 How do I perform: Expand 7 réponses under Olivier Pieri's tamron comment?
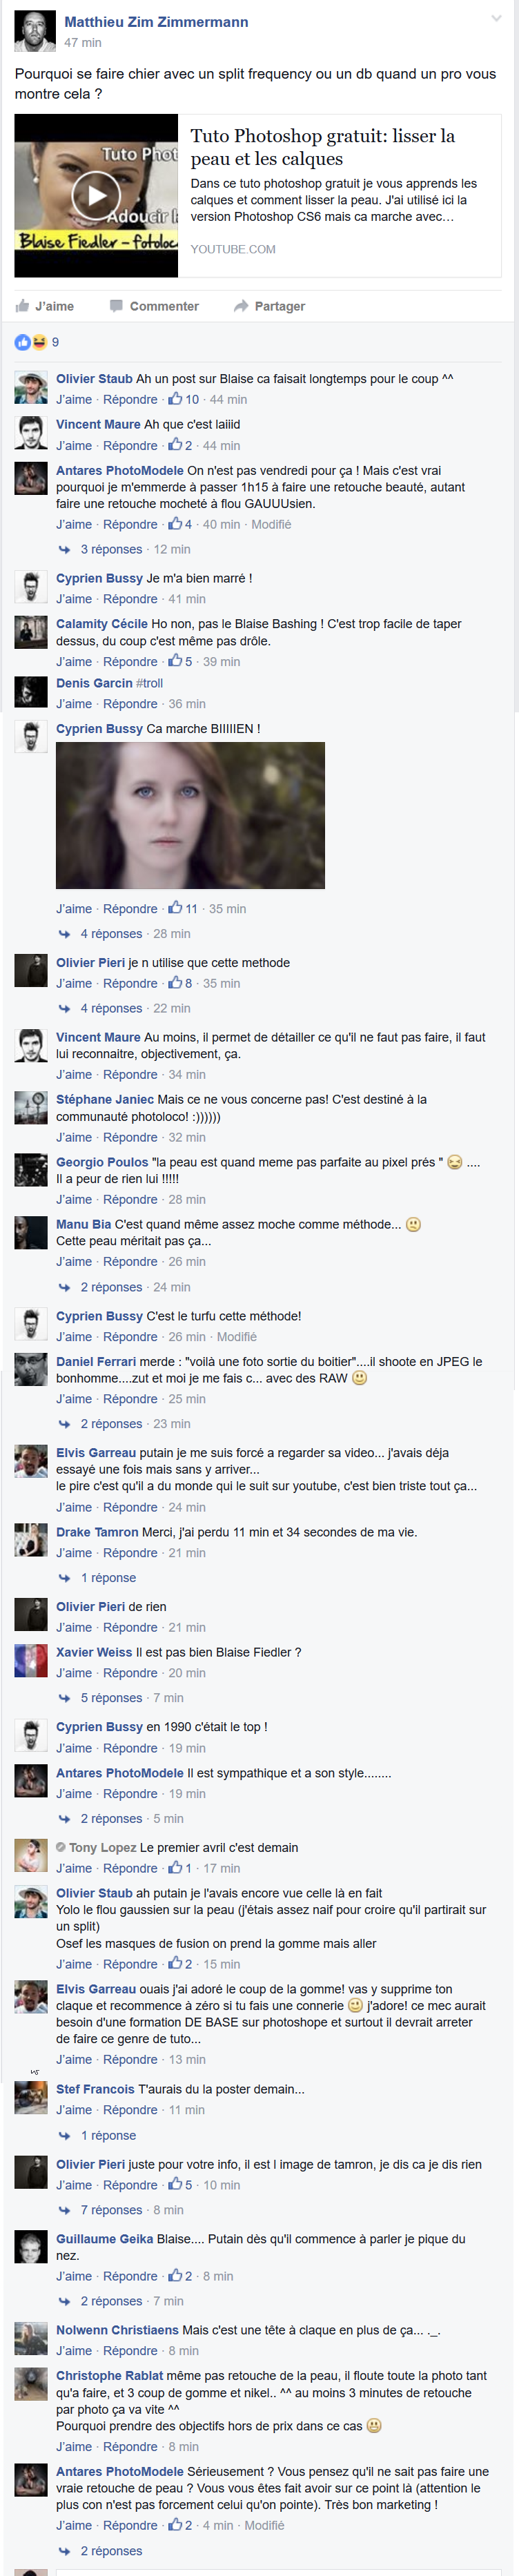click(x=111, y=2210)
